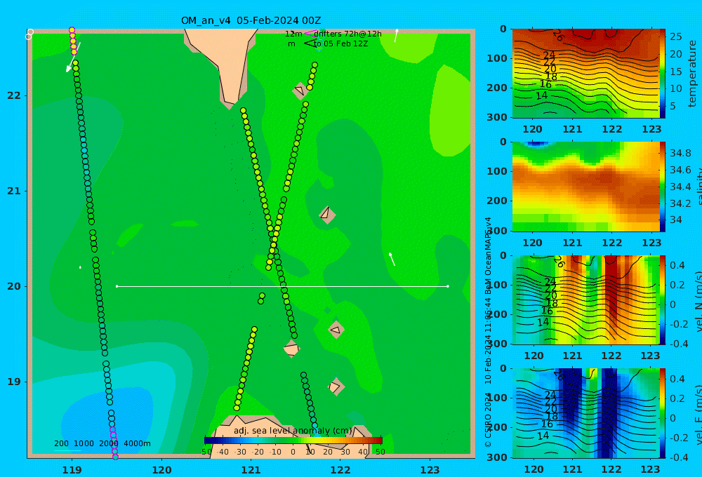Select the small island marker near 121.5E 22N
The image size is (702, 477).
300,90
